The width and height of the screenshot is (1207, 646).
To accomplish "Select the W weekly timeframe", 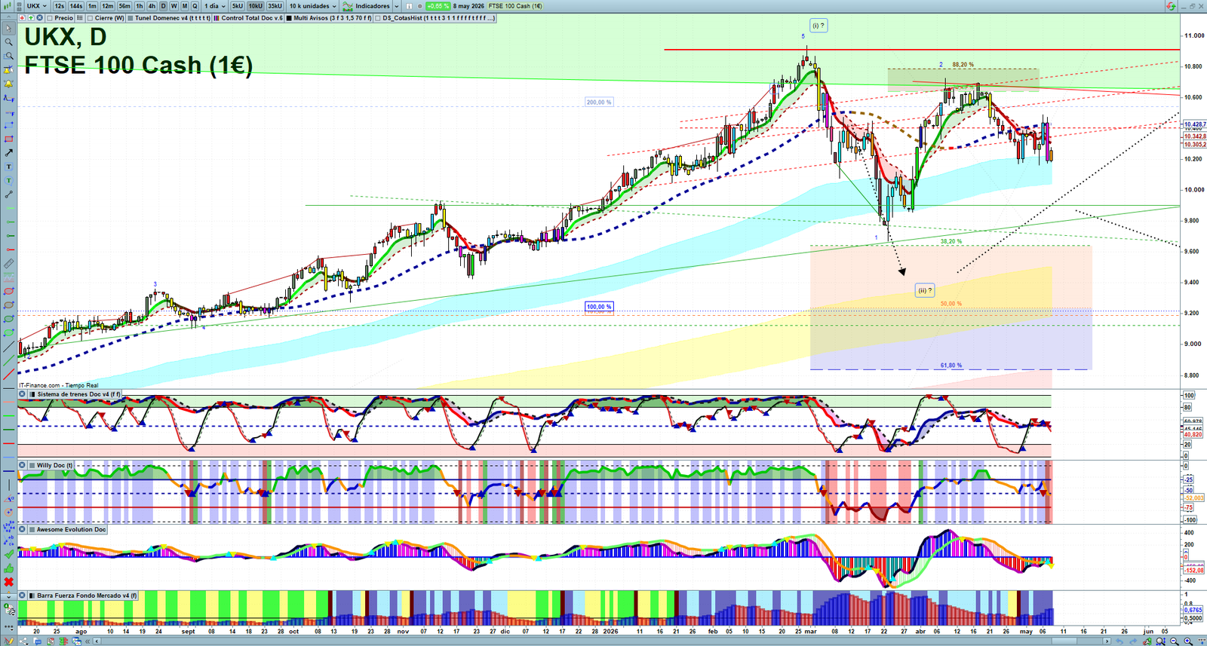I will click(174, 6).
